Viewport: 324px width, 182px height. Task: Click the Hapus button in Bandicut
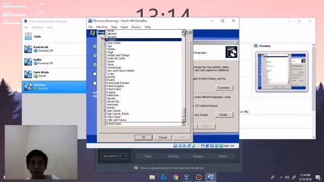click(x=223, y=156)
